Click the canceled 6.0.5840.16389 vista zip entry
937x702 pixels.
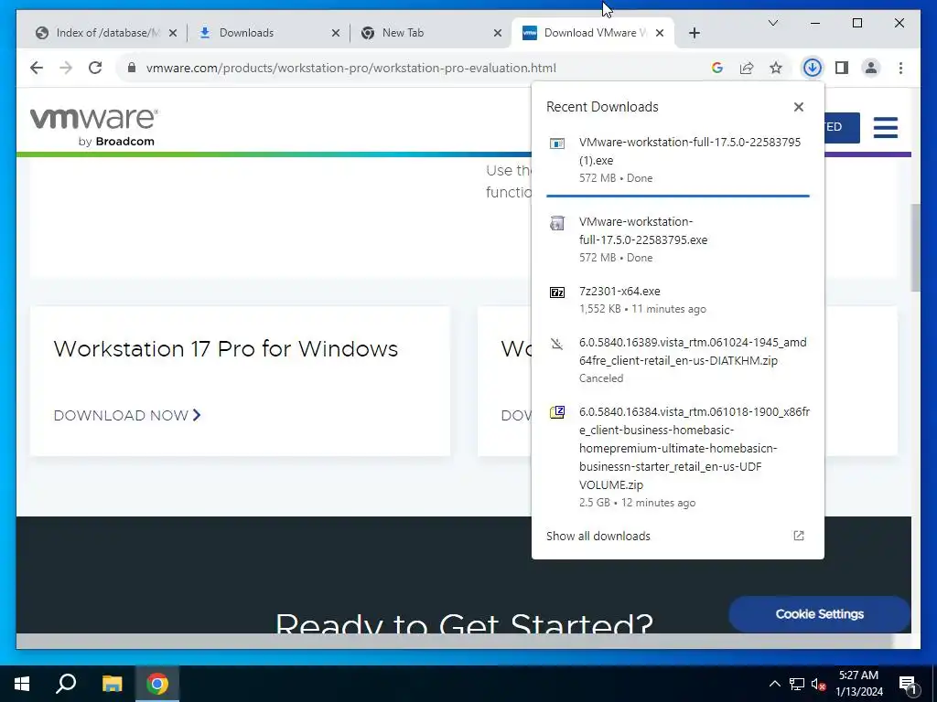click(x=678, y=360)
